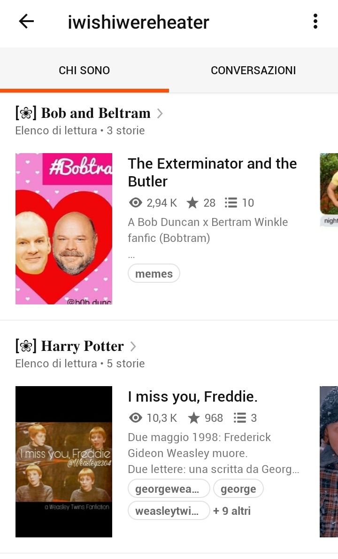Switch to the CONVERSAZIONI tab
The height and width of the screenshot is (559, 338).
coord(253,70)
